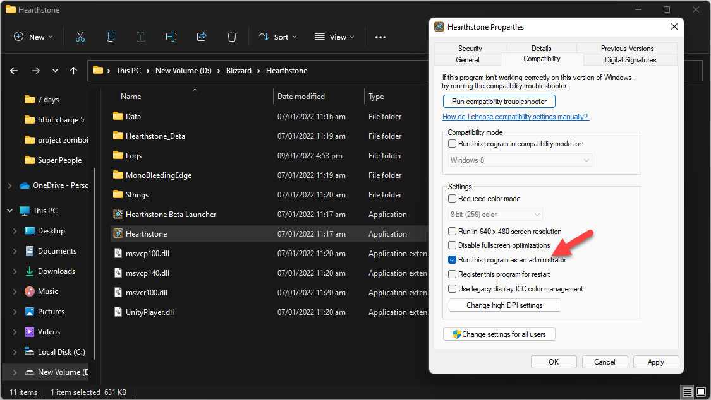This screenshot has height=400, width=711.
Task: Switch to the Previous Versions tab
Action: point(627,49)
